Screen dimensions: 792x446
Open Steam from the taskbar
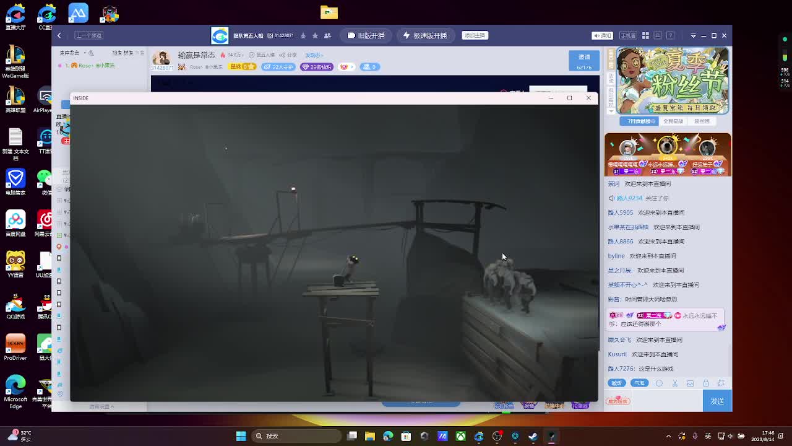point(533,436)
